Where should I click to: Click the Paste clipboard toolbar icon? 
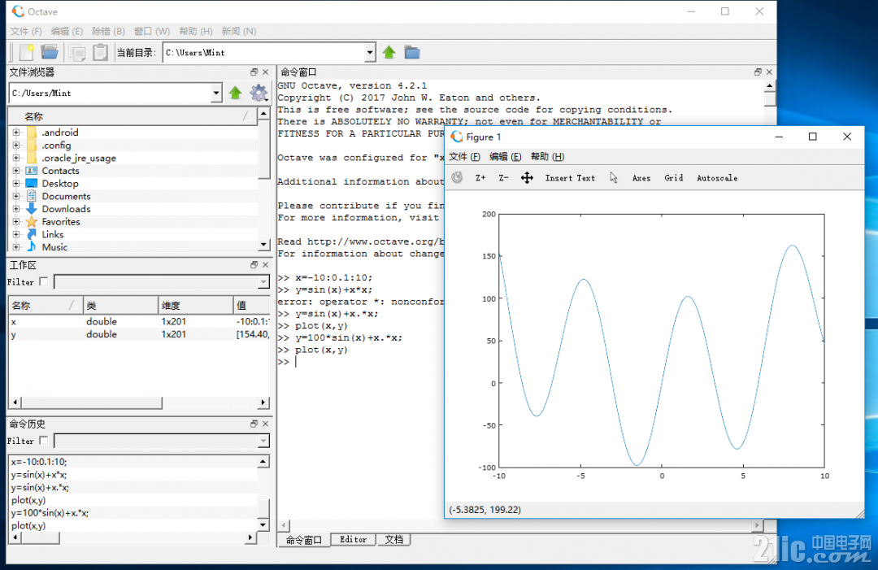100,52
